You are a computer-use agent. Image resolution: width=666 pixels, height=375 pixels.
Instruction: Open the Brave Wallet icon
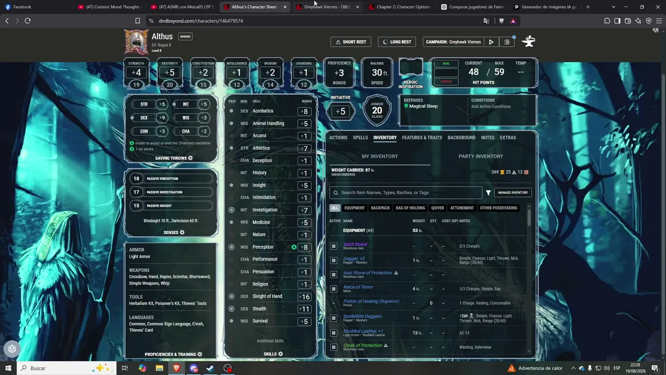[627, 21]
